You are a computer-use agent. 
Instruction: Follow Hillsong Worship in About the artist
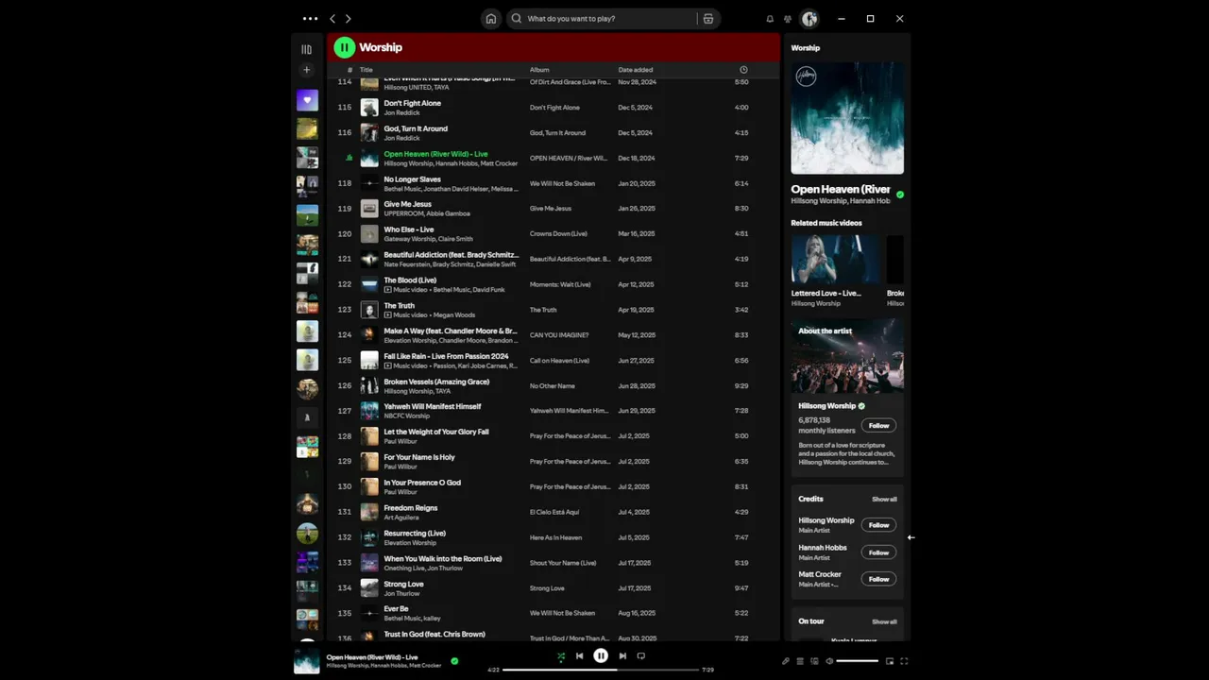click(x=878, y=425)
